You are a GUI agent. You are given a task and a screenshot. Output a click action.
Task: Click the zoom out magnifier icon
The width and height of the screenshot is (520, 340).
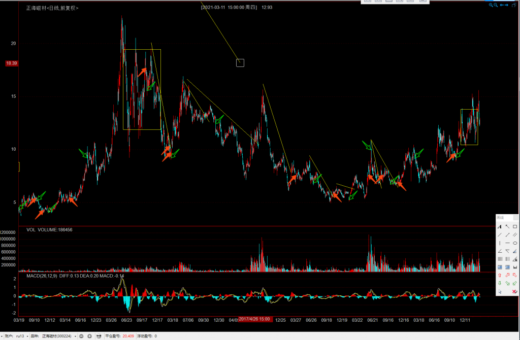496,5
